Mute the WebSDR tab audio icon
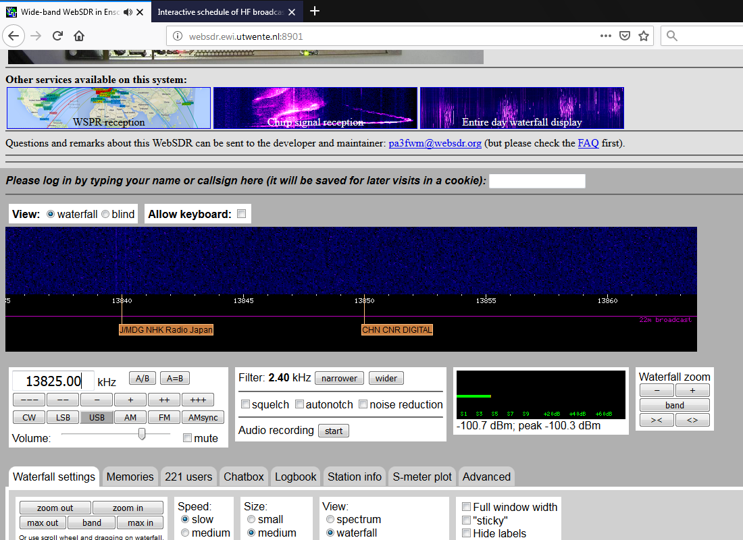The height and width of the screenshot is (540, 743). (128, 12)
